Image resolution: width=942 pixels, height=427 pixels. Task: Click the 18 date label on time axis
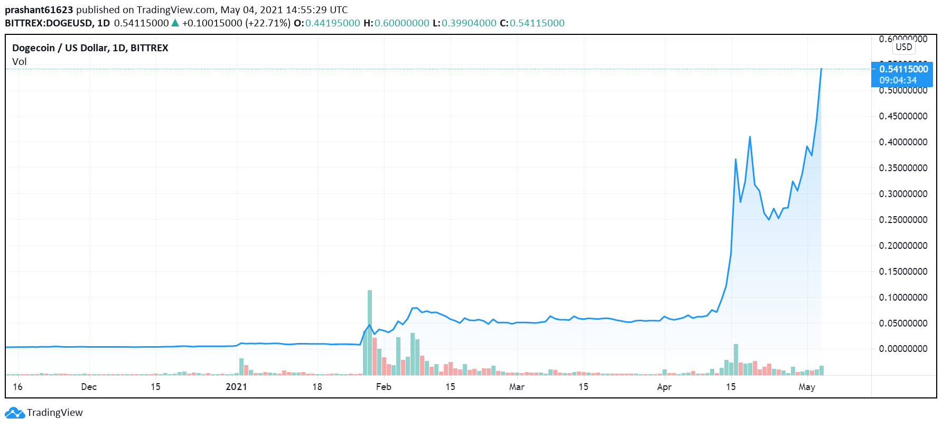click(317, 387)
